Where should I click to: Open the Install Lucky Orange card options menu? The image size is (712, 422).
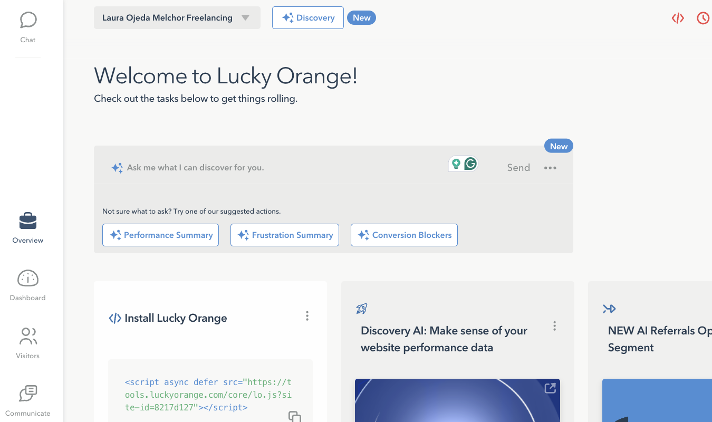[x=307, y=315]
